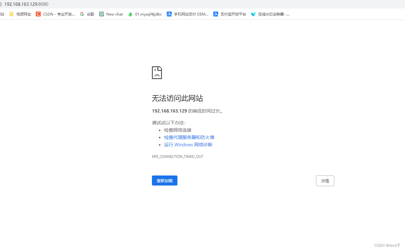Viewport: 405px width, 250px height.
Task: Click the blue 在线水印去除器 bookmark icon
Action: (x=253, y=14)
